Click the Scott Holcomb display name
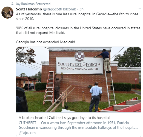This screenshot has height=137, width=143. pyautogui.click(x=29, y=9)
